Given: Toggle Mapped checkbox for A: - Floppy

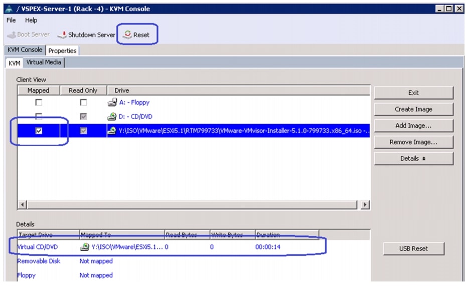Looking at the screenshot, I should point(39,103).
